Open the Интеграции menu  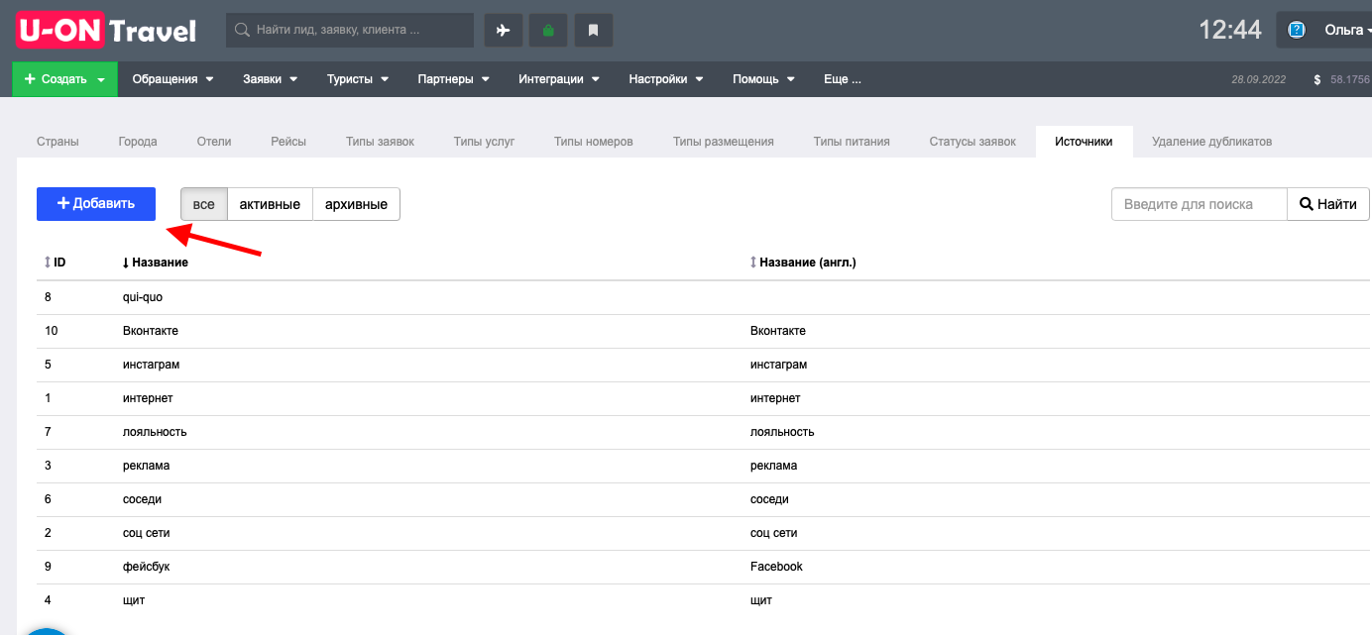[x=558, y=79]
